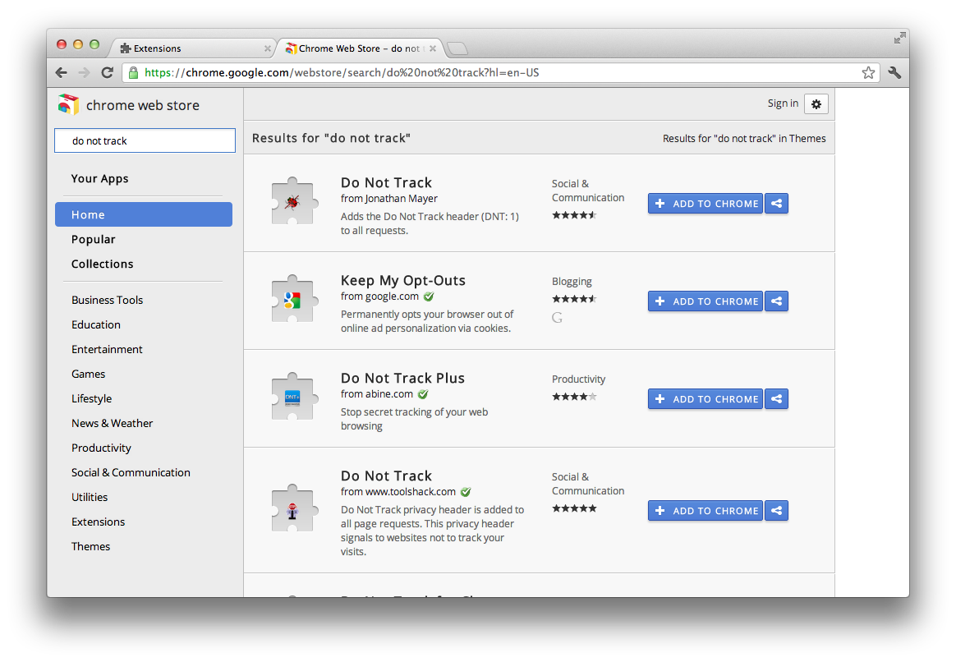The image size is (956, 662).
Task: Add Keep My Opt-Outs to Chrome
Action: click(x=706, y=301)
